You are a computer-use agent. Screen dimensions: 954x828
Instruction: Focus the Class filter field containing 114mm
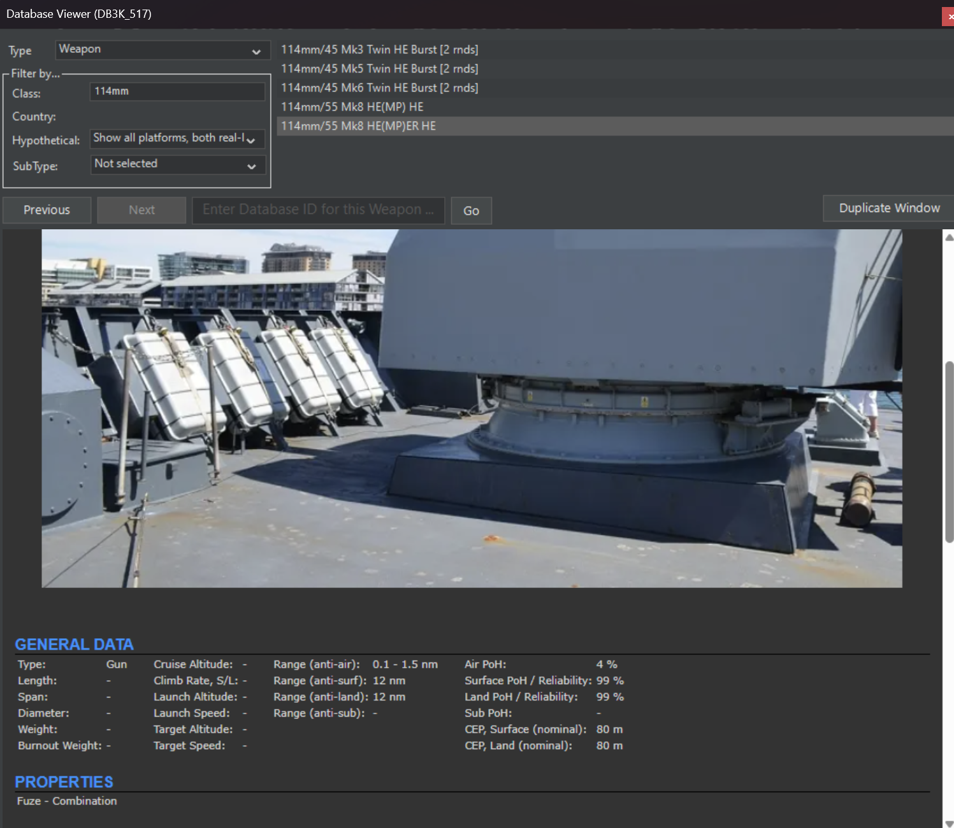[177, 92]
